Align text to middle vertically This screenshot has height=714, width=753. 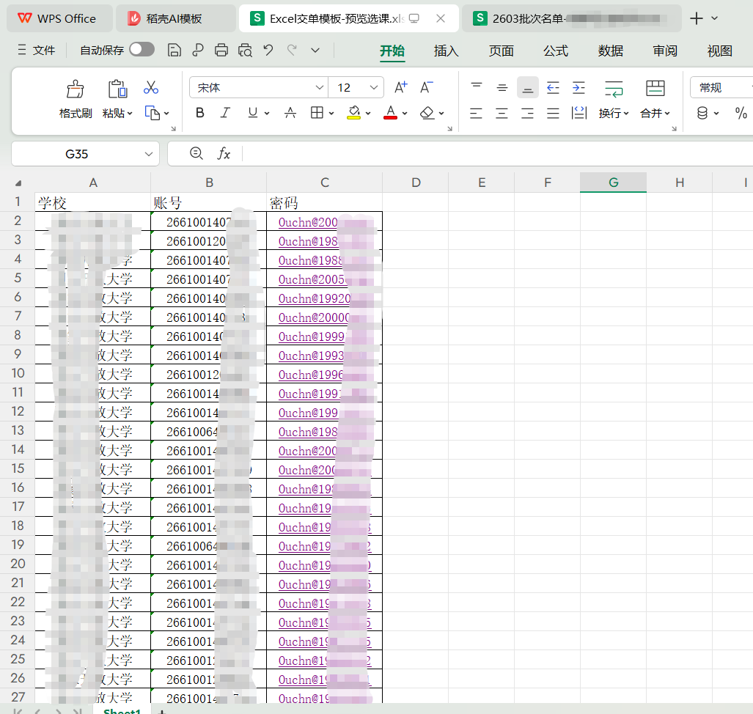(x=502, y=87)
